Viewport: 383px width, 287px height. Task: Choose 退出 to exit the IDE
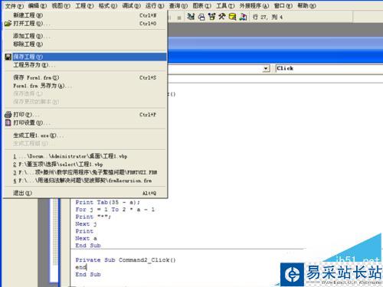[x=85, y=193]
